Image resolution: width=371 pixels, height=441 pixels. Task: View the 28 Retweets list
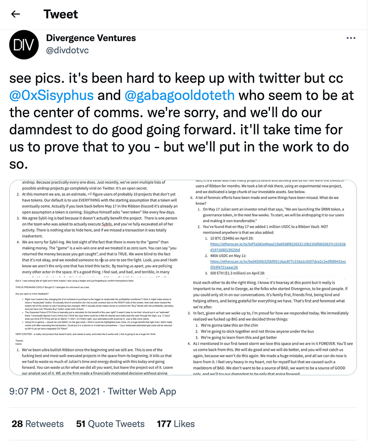(38, 424)
